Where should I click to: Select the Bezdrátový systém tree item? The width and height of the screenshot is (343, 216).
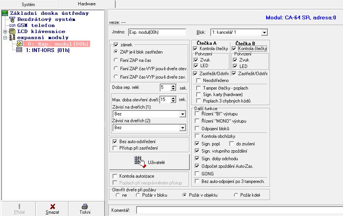[x=46, y=19]
